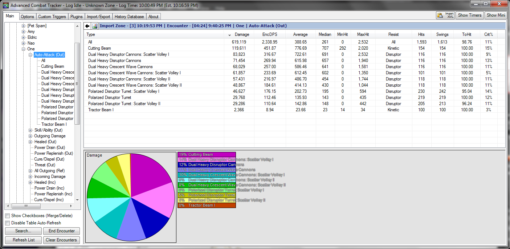The image size is (510, 249).
Task: Expand the Incoming Damage node
Action: click(x=30, y=177)
